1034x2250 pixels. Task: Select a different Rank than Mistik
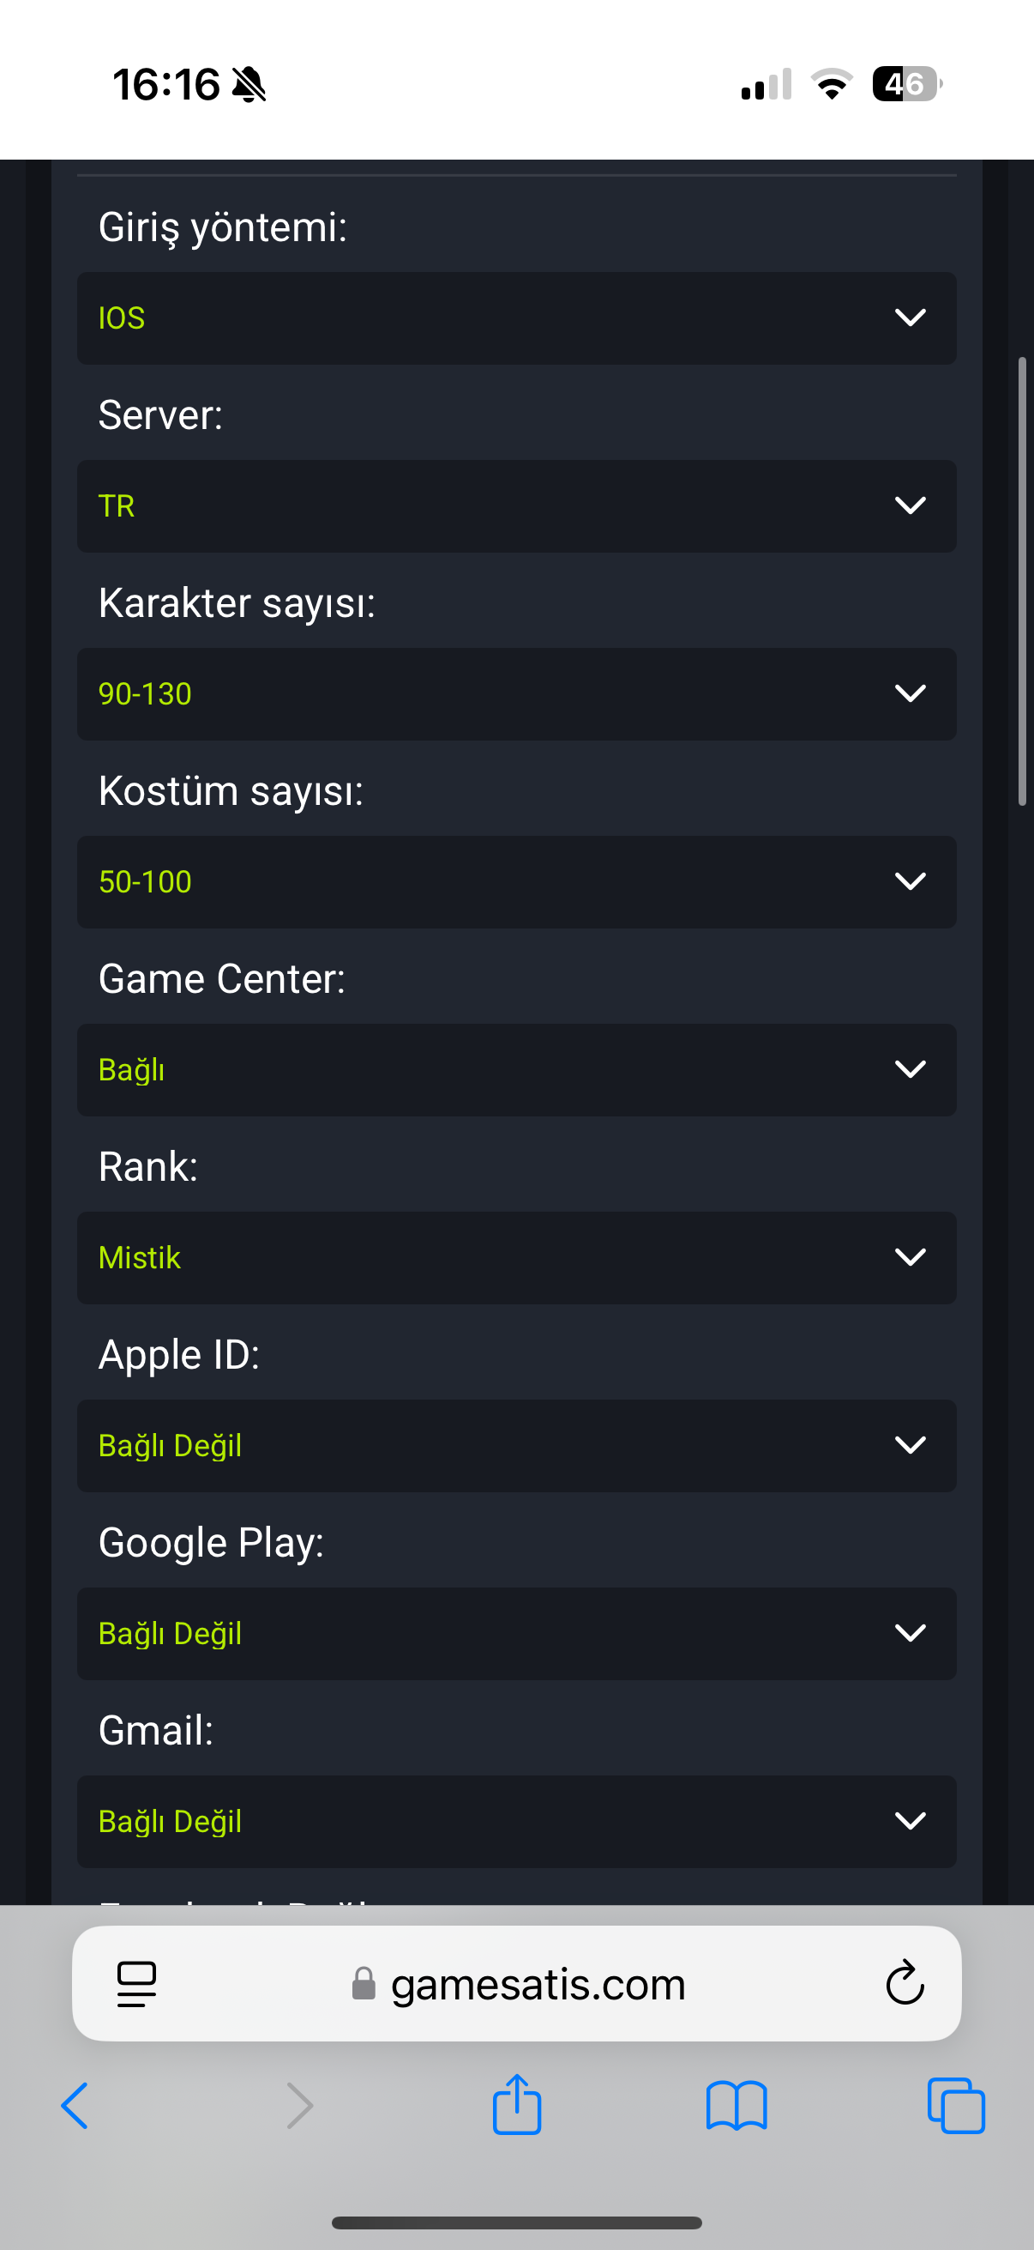click(516, 1257)
